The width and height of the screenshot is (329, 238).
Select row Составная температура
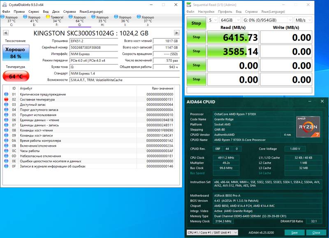89,99
